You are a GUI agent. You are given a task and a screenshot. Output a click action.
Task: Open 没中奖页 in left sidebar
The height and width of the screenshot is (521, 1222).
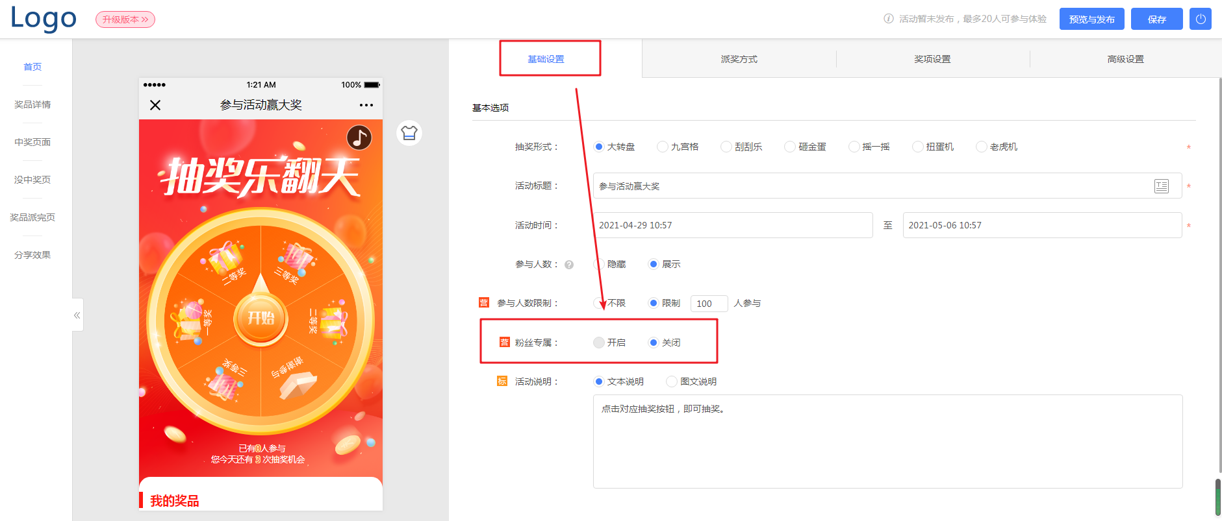coord(32,180)
